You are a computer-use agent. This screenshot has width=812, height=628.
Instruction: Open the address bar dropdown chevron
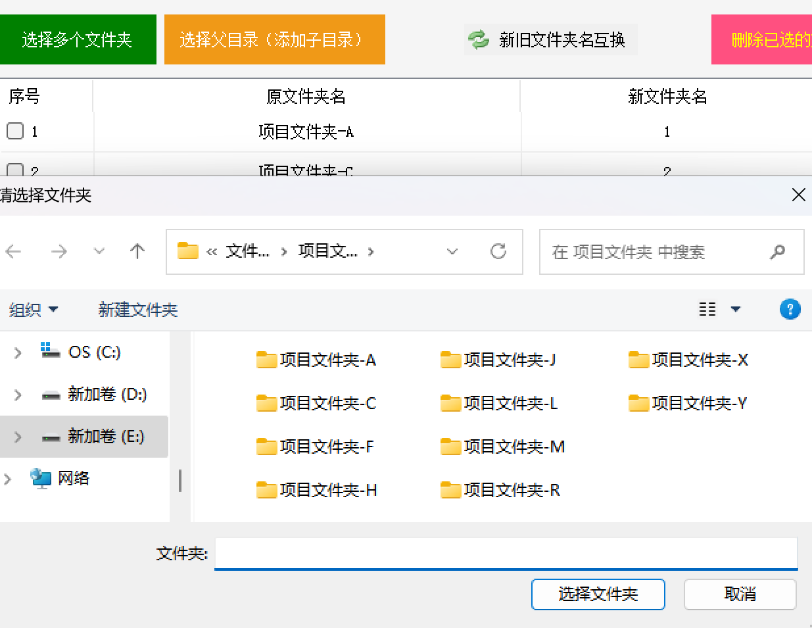[x=452, y=251]
